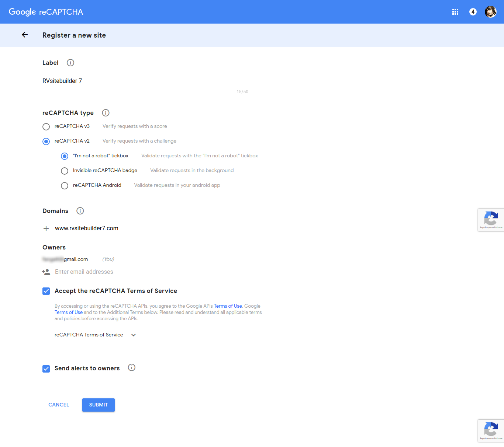Viewport: 504px width, 447px height.
Task: Open the Google APIs Terms of Use link
Action: 228,306
